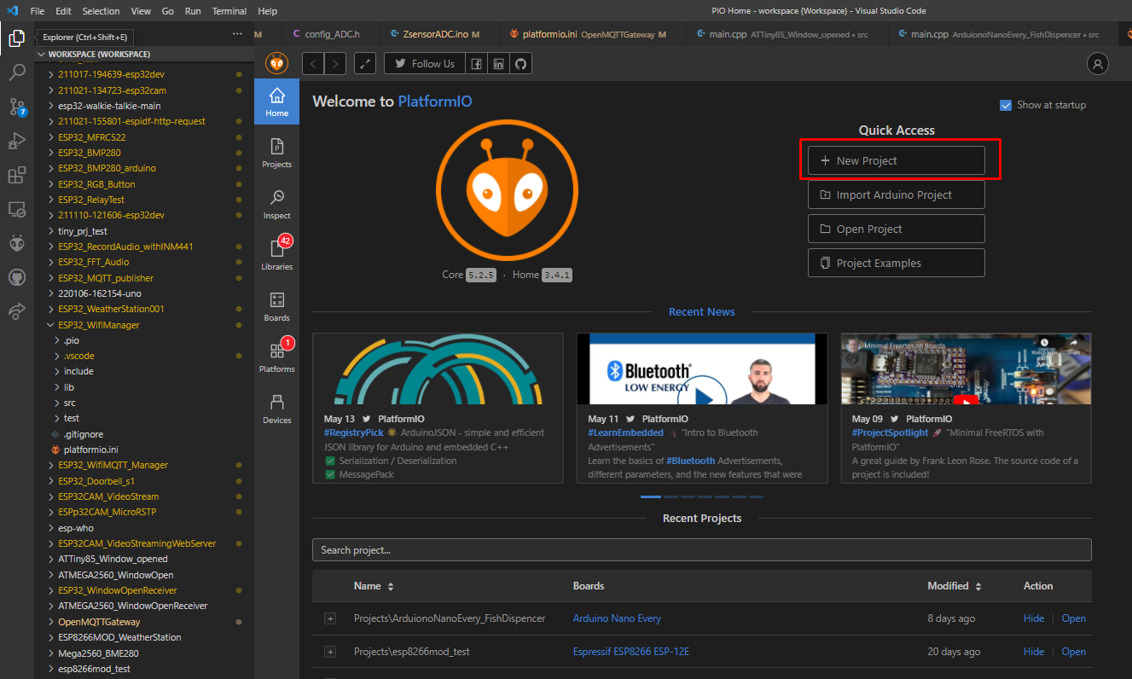Open Source Control view with 7 badge

(x=16, y=107)
